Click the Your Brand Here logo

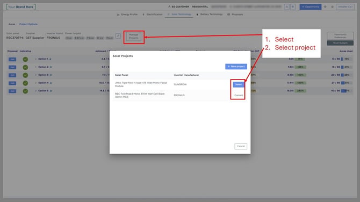point(21,7)
